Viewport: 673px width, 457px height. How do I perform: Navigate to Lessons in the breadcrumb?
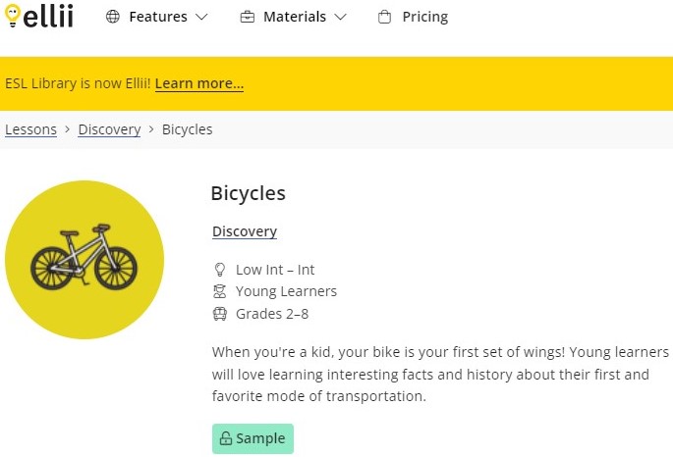tap(30, 129)
